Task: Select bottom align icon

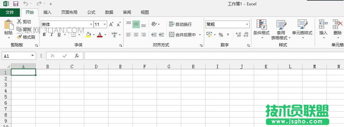Action: tap(143, 25)
